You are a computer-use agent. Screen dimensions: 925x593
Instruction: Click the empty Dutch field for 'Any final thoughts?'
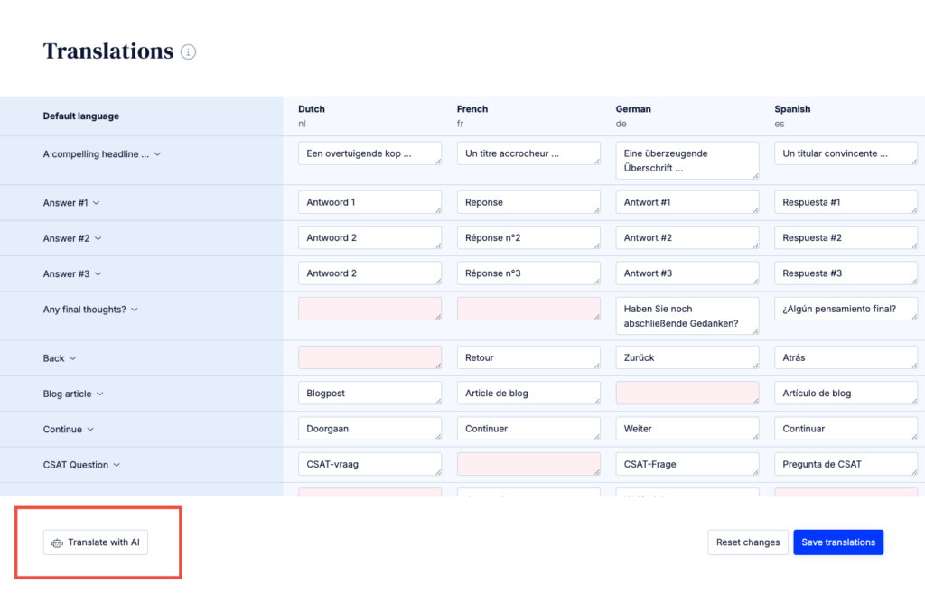[x=369, y=309]
